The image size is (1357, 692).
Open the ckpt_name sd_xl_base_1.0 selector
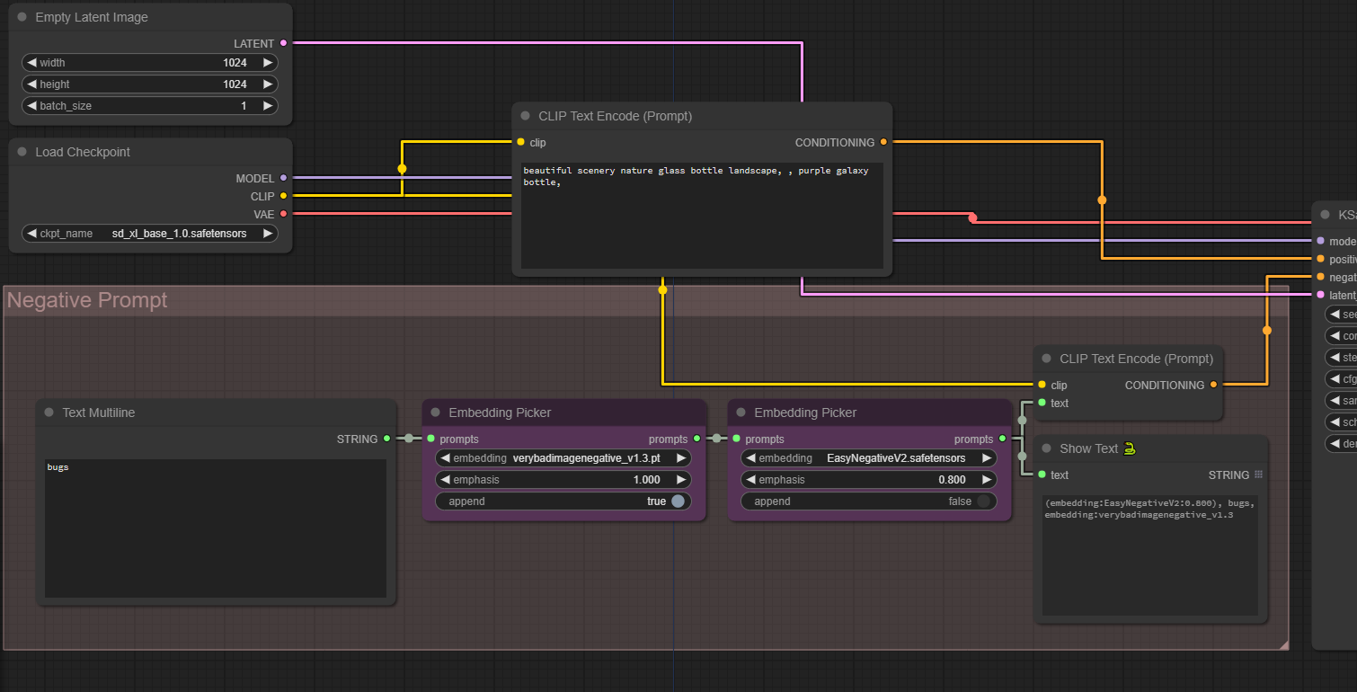(150, 234)
